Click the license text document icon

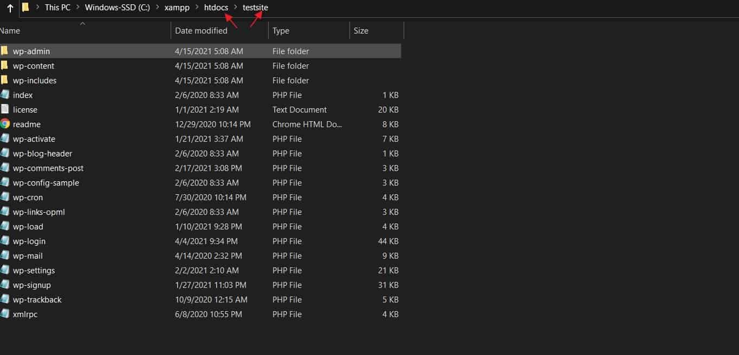4,109
